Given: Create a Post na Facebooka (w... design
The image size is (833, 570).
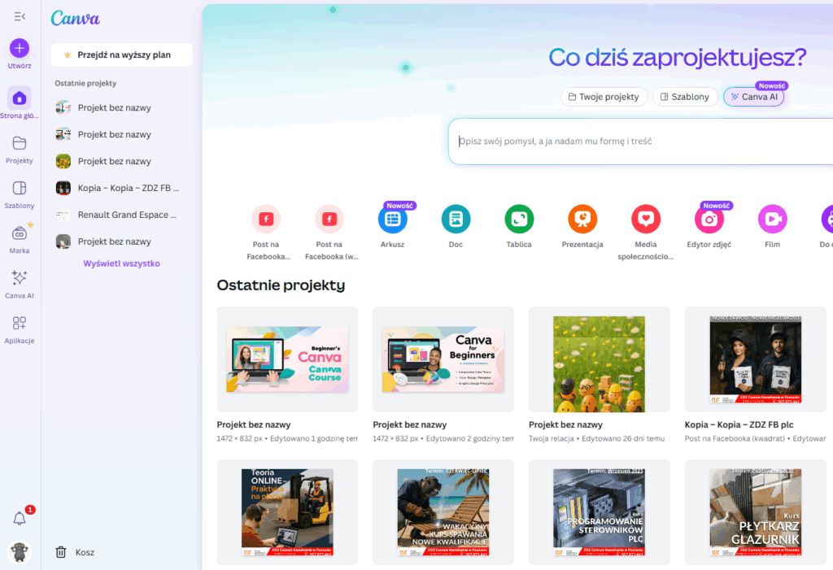Looking at the screenshot, I should click(329, 219).
